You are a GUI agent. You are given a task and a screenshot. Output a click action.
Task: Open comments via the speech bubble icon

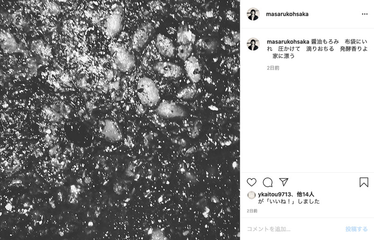pos(267,182)
